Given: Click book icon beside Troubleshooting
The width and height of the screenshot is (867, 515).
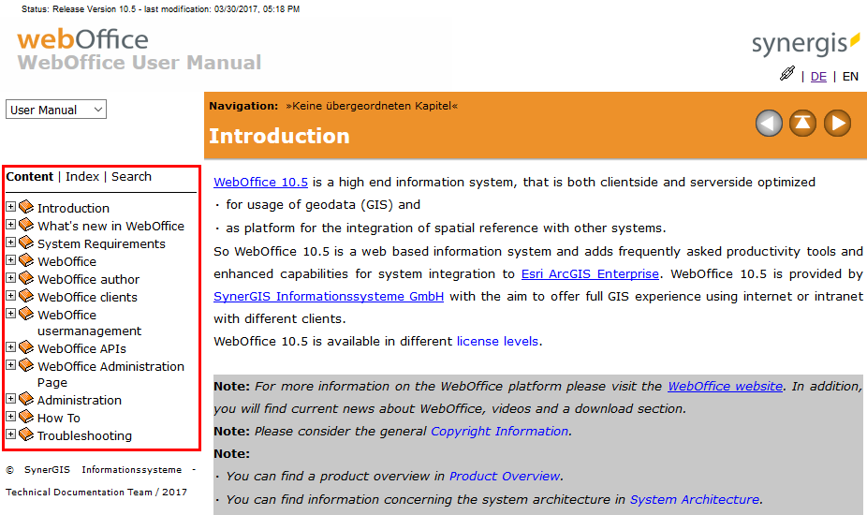Looking at the screenshot, I should point(26,434).
